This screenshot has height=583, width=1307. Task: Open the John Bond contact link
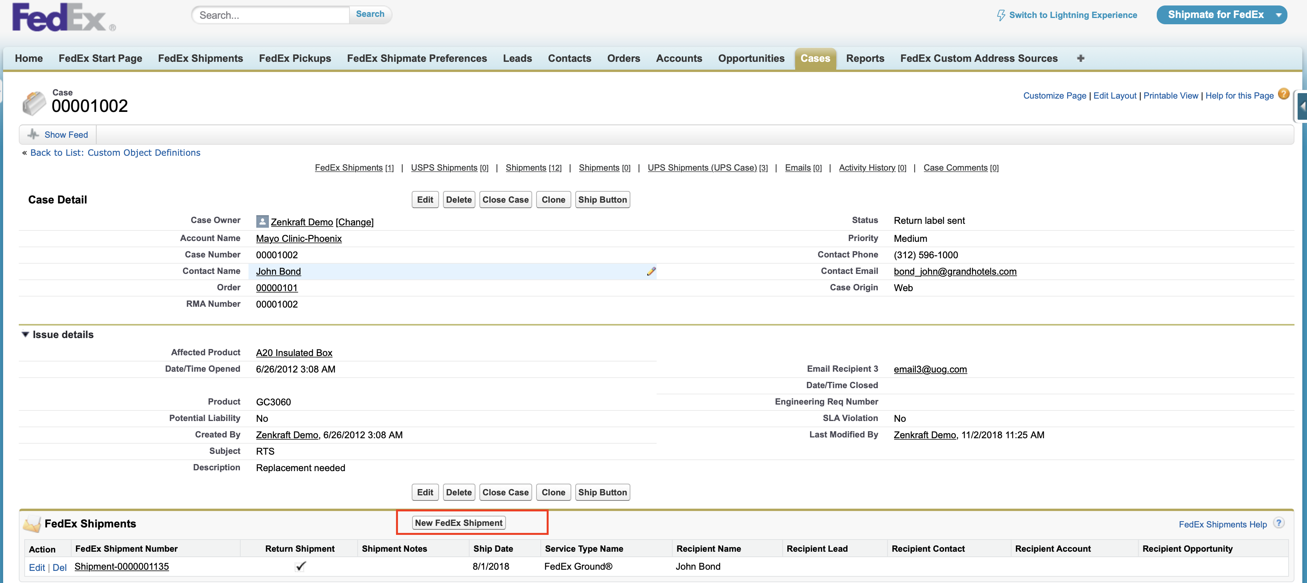pos(278,272)
